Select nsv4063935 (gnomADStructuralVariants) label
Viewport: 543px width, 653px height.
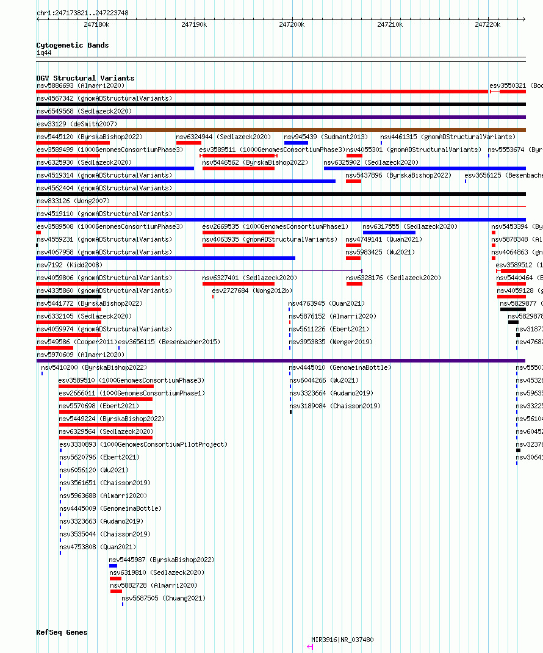tap(270, 239)
